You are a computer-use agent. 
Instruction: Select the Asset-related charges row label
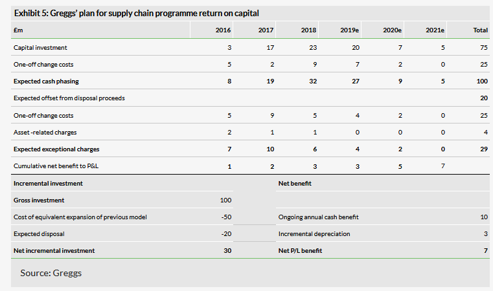(x=45, y=133)
